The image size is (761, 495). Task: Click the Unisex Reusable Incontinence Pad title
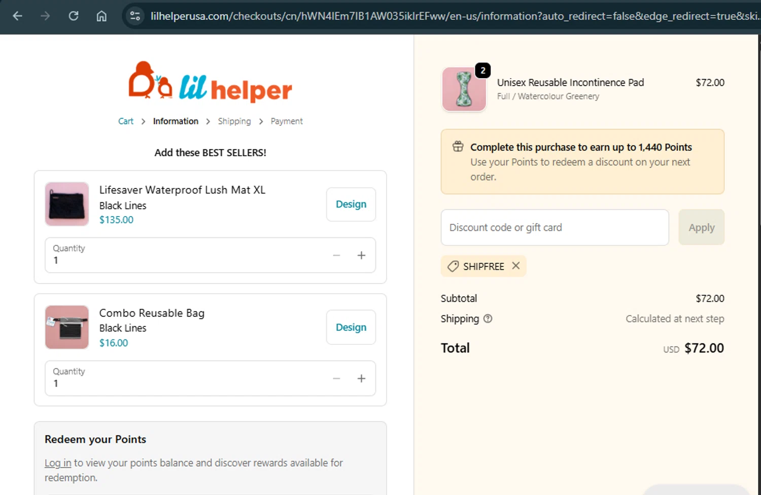tap(570, 82)
